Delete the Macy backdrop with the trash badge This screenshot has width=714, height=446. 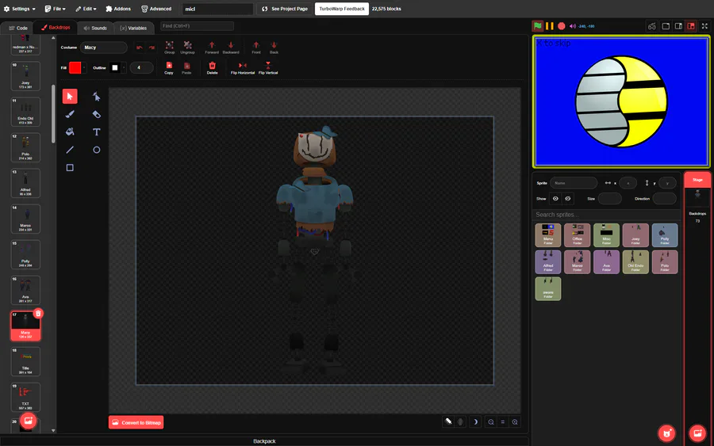[x=38, y=313]
